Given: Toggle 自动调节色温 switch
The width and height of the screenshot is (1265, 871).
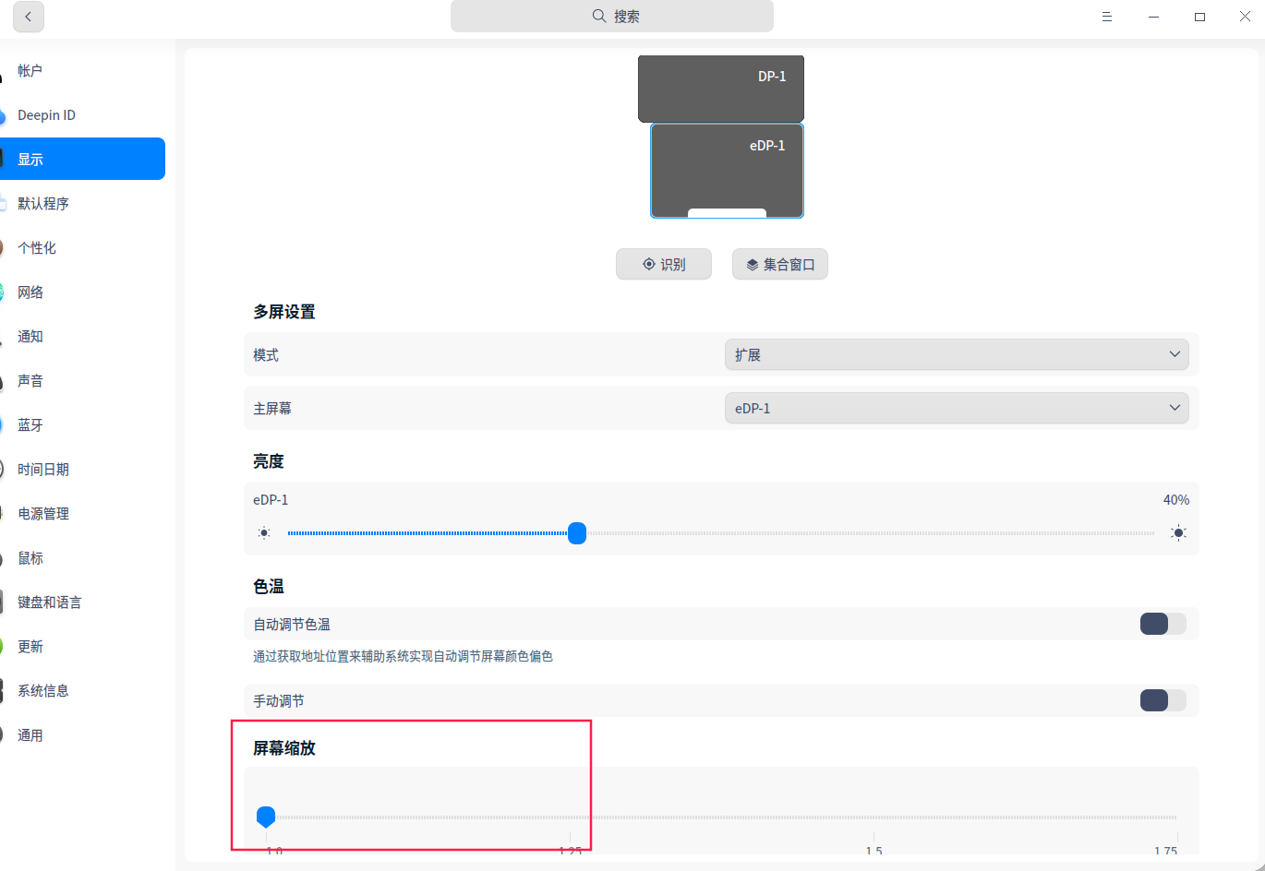Looking at the screenshot, I should [1163, 625].
